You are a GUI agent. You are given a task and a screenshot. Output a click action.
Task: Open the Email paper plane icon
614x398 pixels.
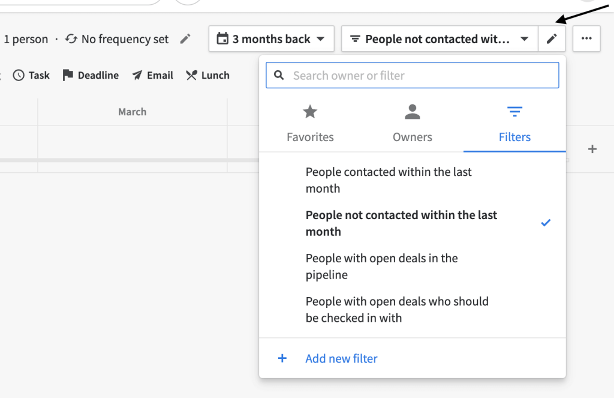point(137,75)
